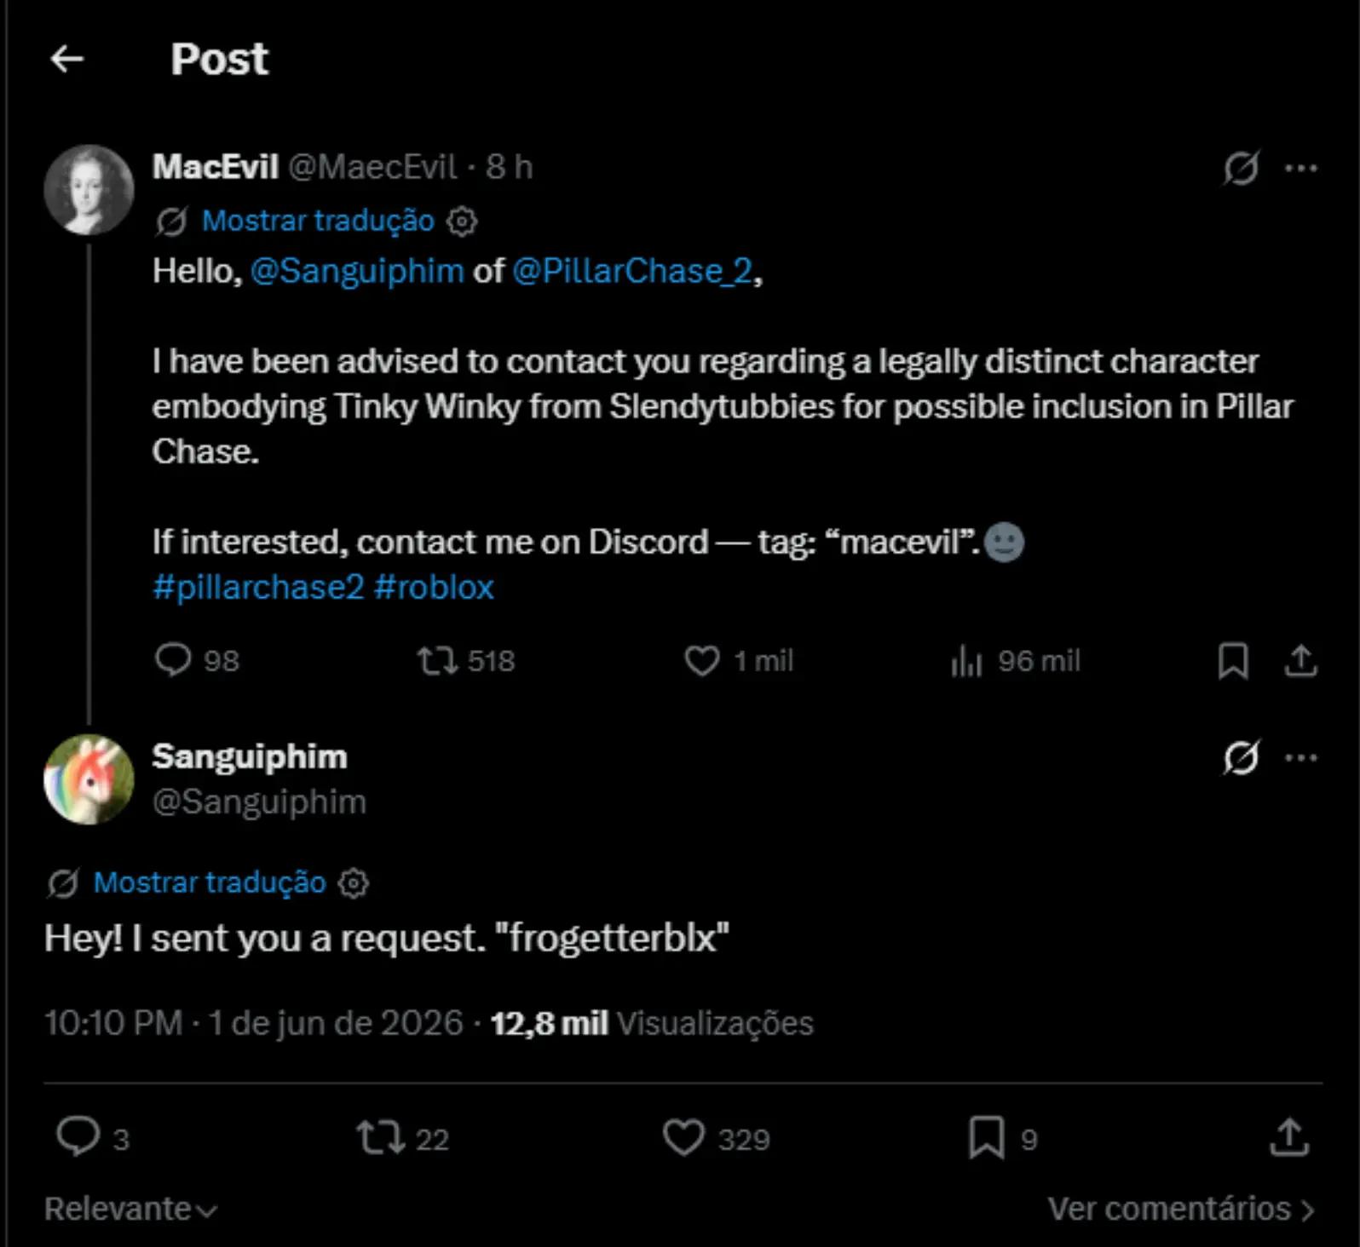Bookmark MacEvil's post
Image resolution: width=1360 pixels, height=1247 pixels.
[1233, 661]
